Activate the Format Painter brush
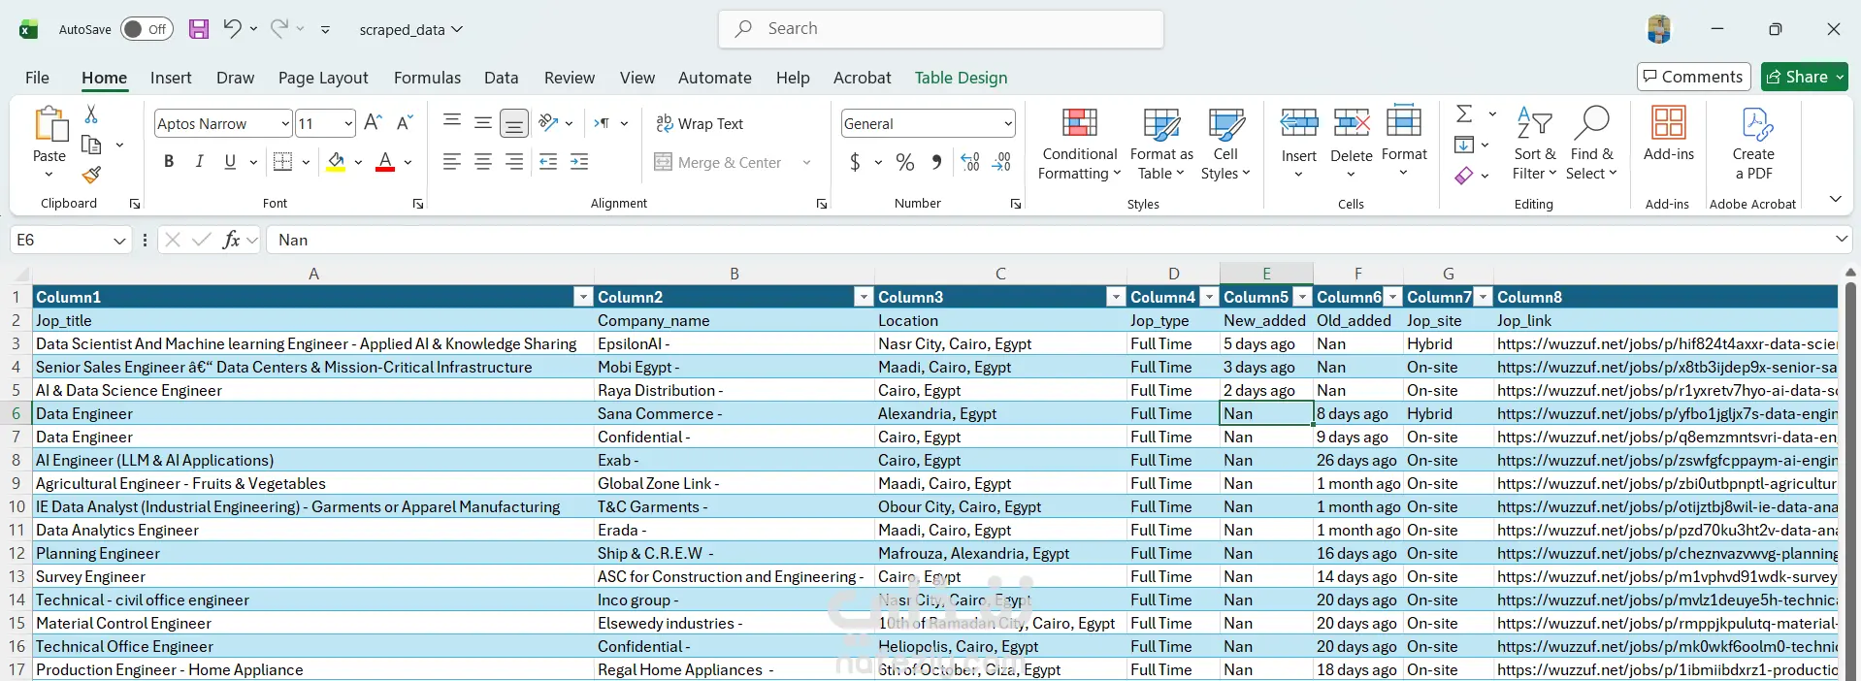 (91, 175)
